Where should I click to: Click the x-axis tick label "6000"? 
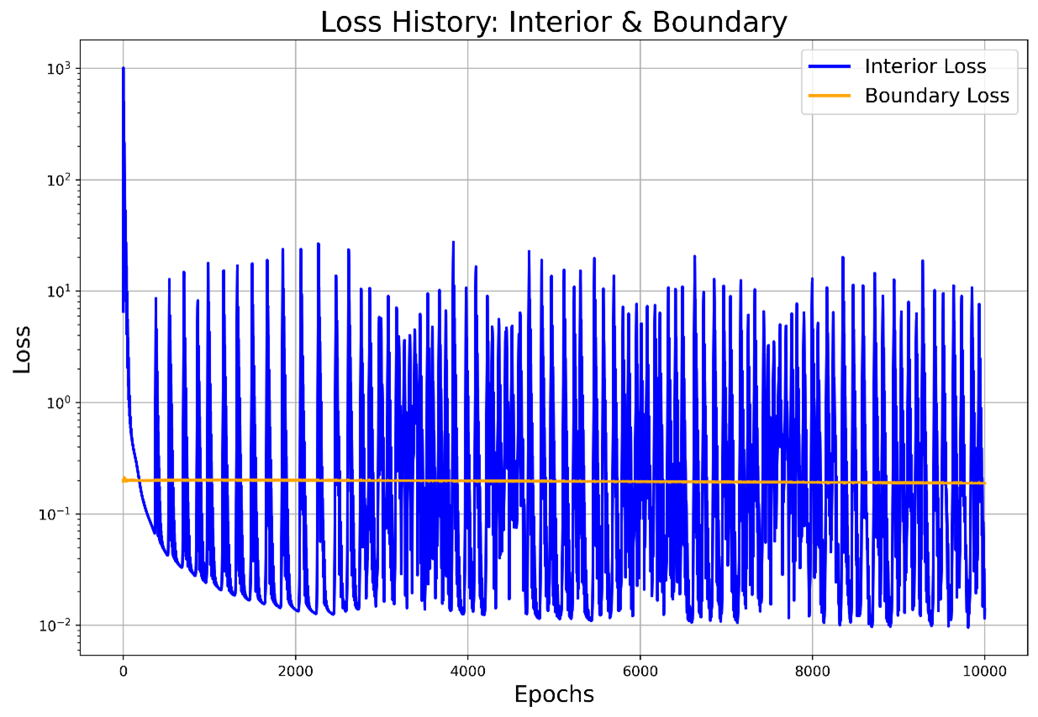pos(640,671)
